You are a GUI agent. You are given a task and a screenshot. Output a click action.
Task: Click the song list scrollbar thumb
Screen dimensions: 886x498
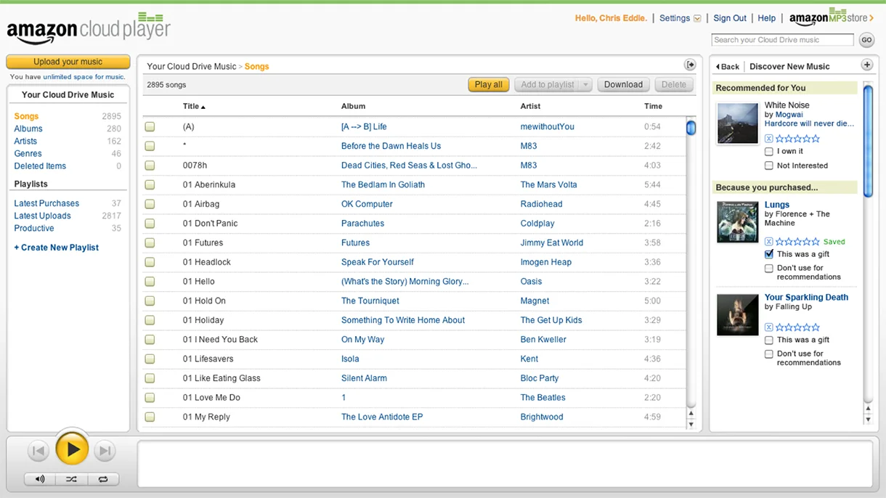point(691,128)
